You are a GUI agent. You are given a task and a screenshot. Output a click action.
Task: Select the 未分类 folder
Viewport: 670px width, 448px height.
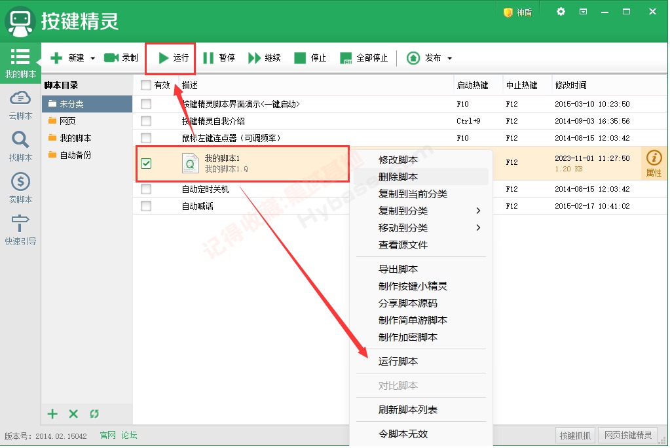point(87,104)
